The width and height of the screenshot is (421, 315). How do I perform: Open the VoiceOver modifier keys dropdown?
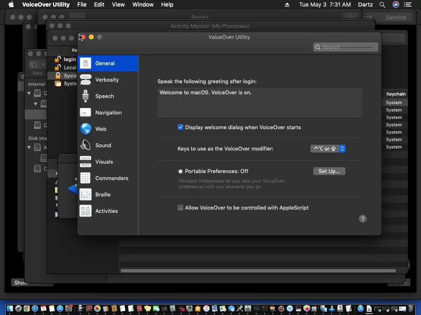(328, 148)
